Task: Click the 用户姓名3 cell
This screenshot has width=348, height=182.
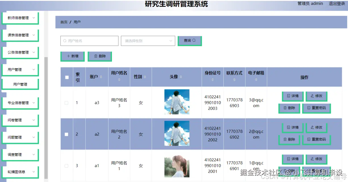Action: (119, 103)
